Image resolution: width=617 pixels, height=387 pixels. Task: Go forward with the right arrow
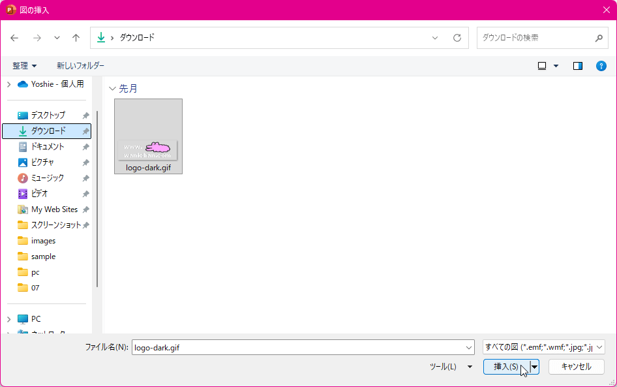(x=37, y=38)
